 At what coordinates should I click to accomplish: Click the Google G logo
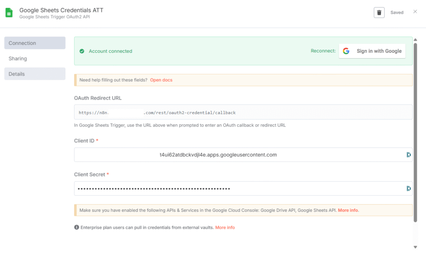pyautogui.click(x=346, y=51)
